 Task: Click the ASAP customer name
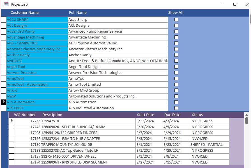[37, 96]
